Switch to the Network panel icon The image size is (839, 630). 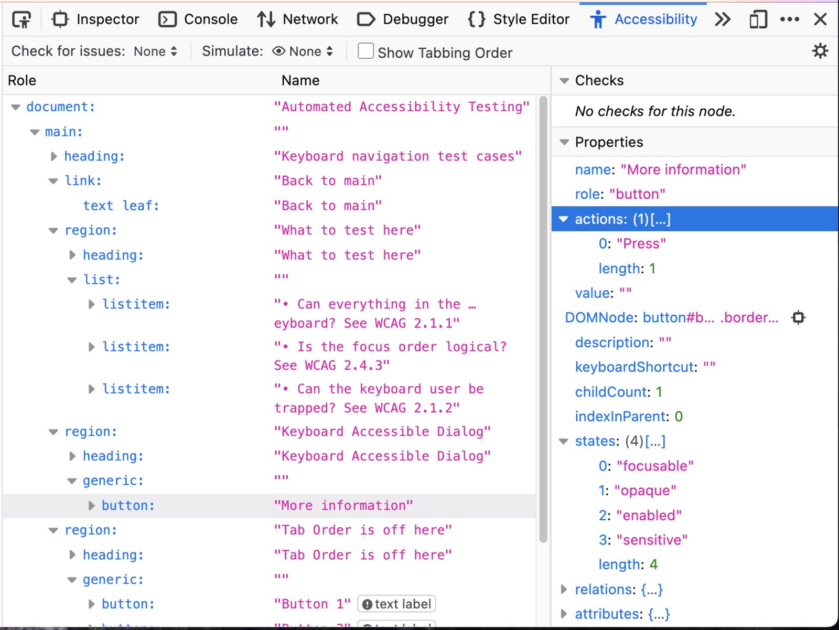point(266,19)
